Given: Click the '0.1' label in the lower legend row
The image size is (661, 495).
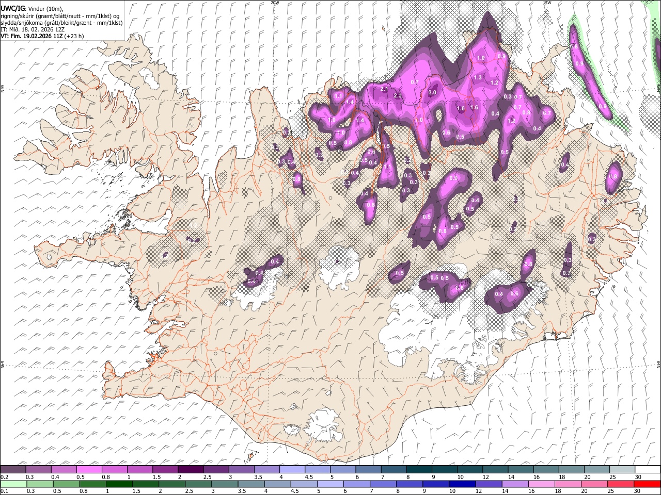Looking at the screenshot, I should click(x=5, y=491).
